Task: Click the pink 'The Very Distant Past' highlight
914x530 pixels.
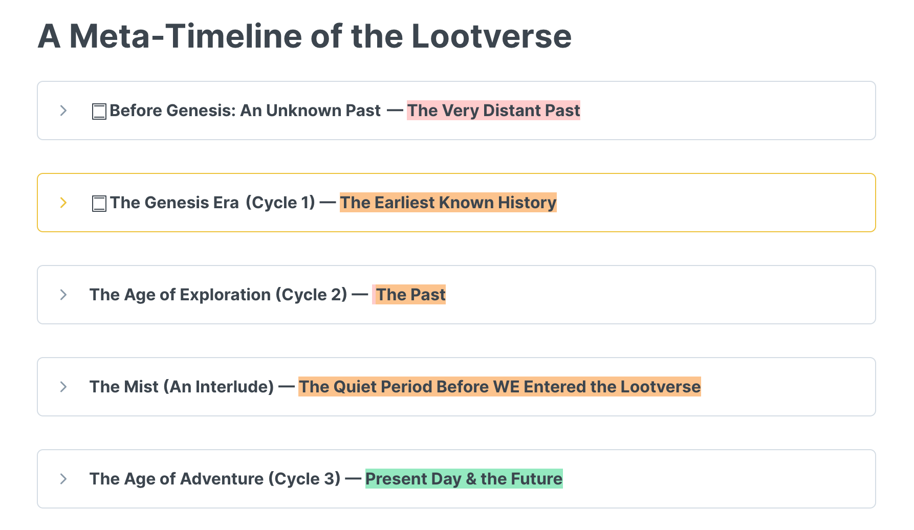Action: tap(493, 111)
